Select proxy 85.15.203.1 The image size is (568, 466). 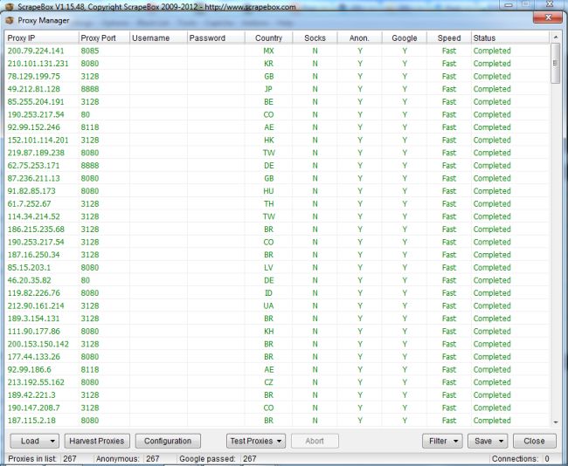coord(278,267)
